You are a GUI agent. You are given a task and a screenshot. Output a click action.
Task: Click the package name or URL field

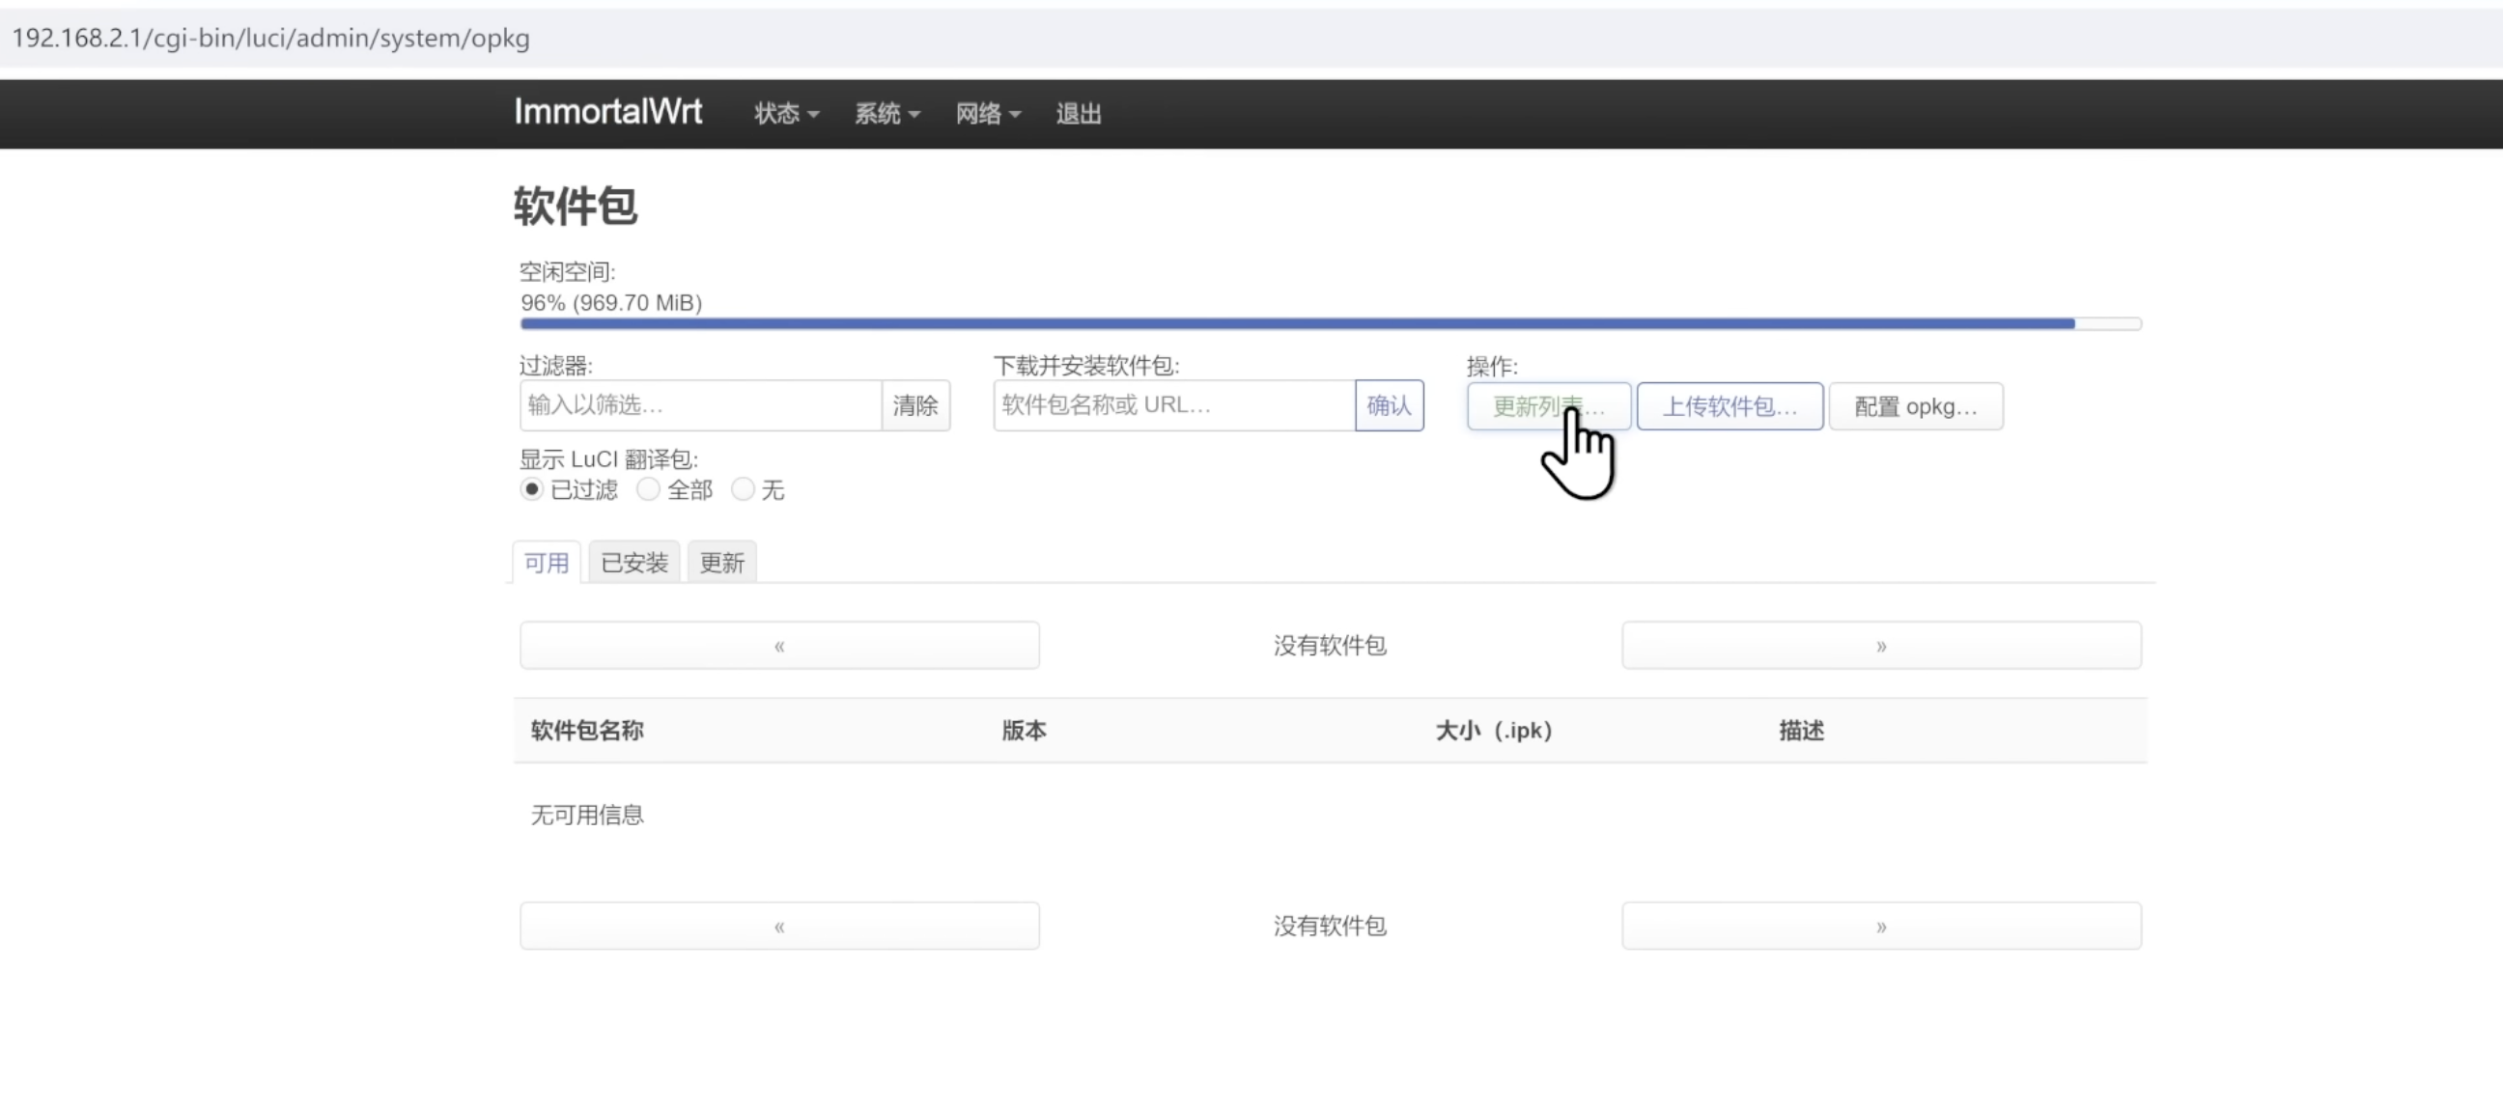tap(1174, 405)
